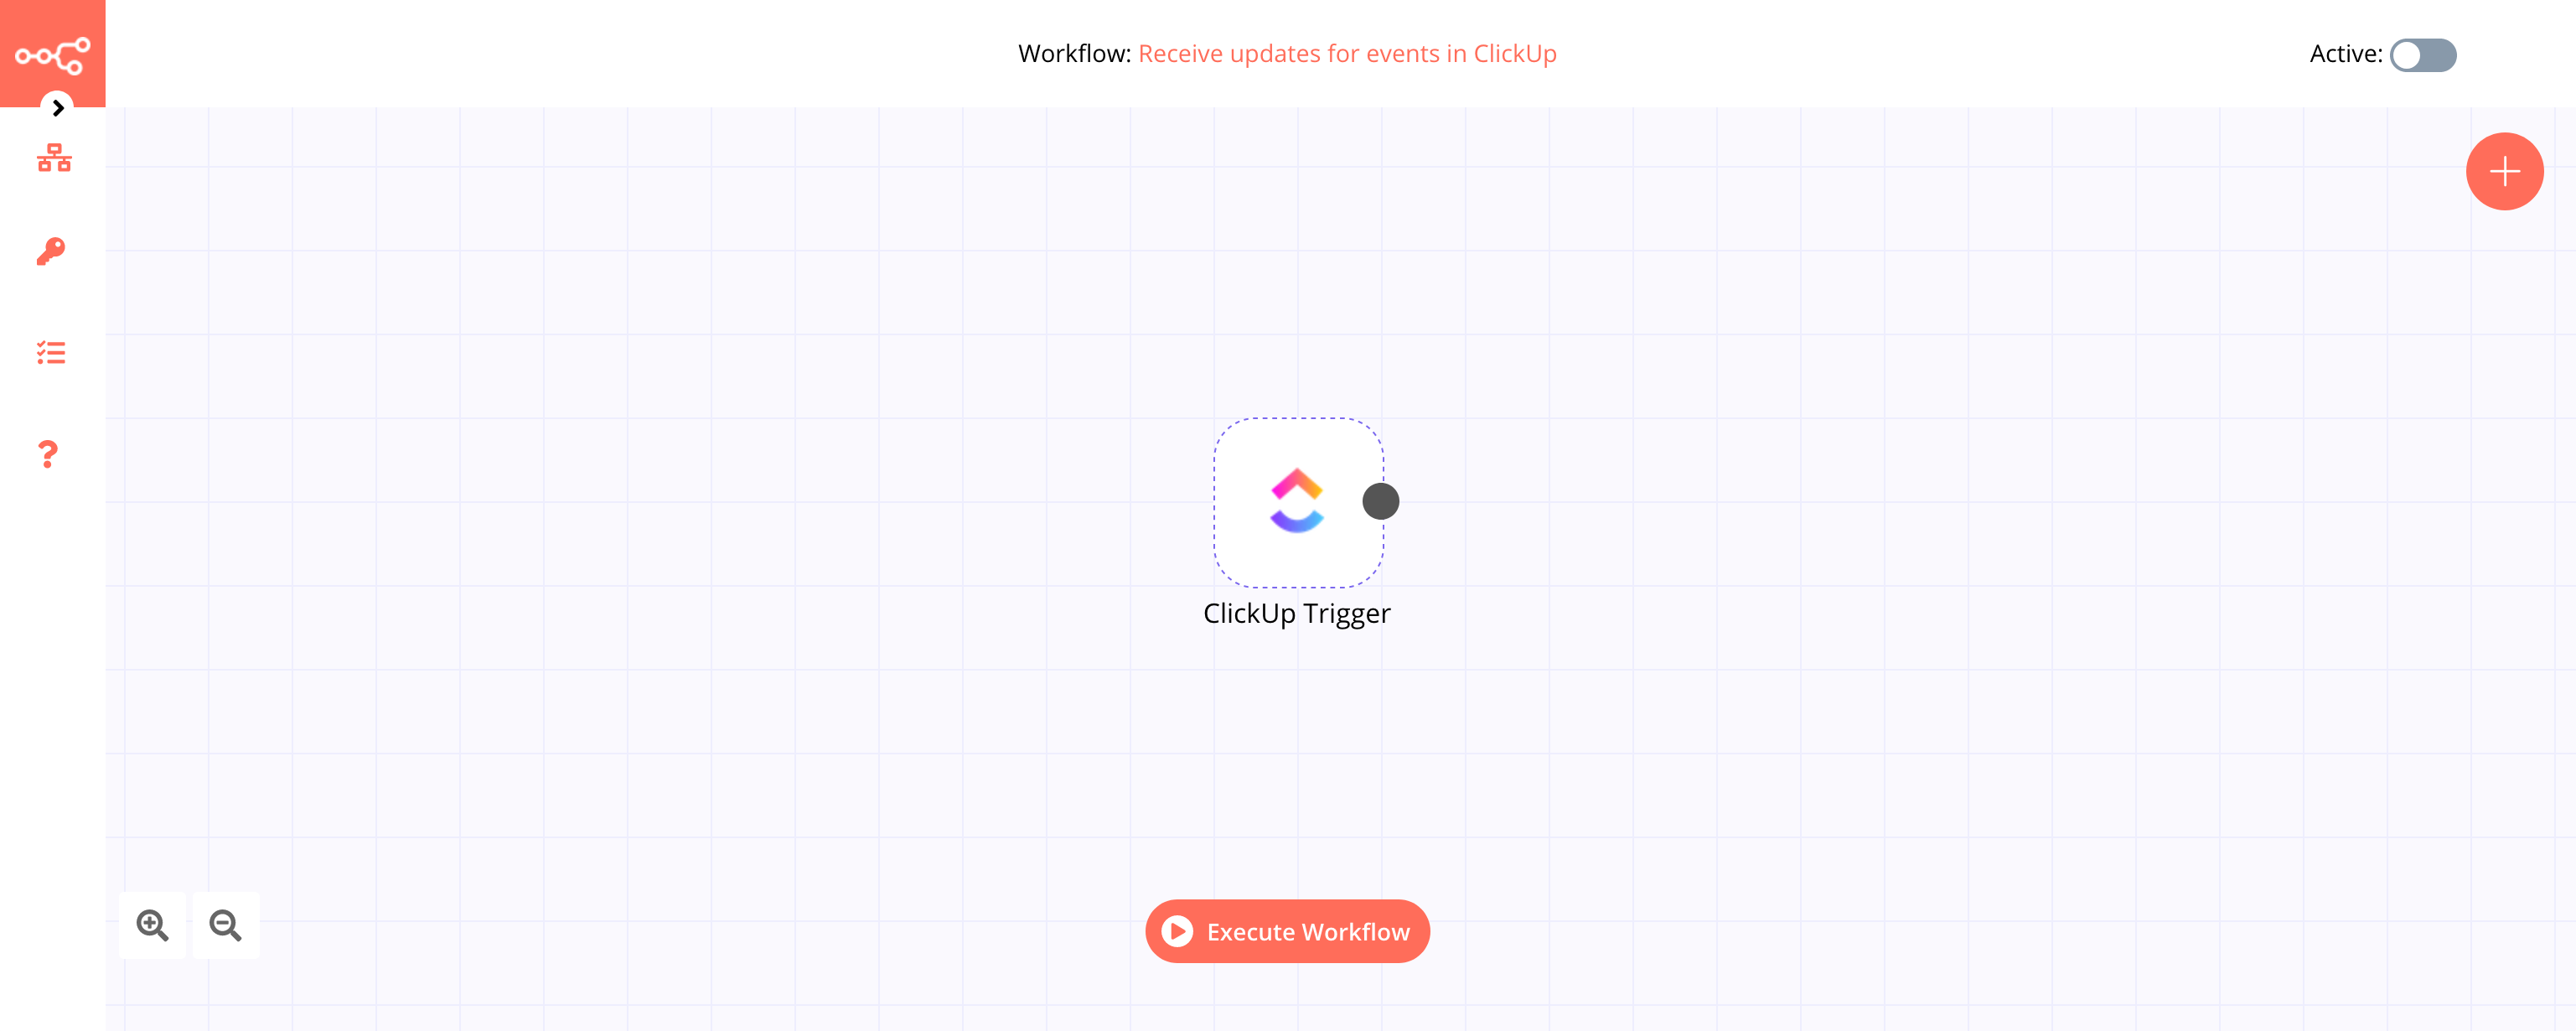Click the credentials key icon
Image resolution: width=2576 pixels, height=1031 pixels.
(53, 251)
